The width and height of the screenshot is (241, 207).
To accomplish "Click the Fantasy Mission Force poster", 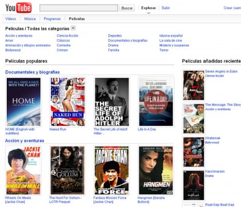I will coord(112,170).
